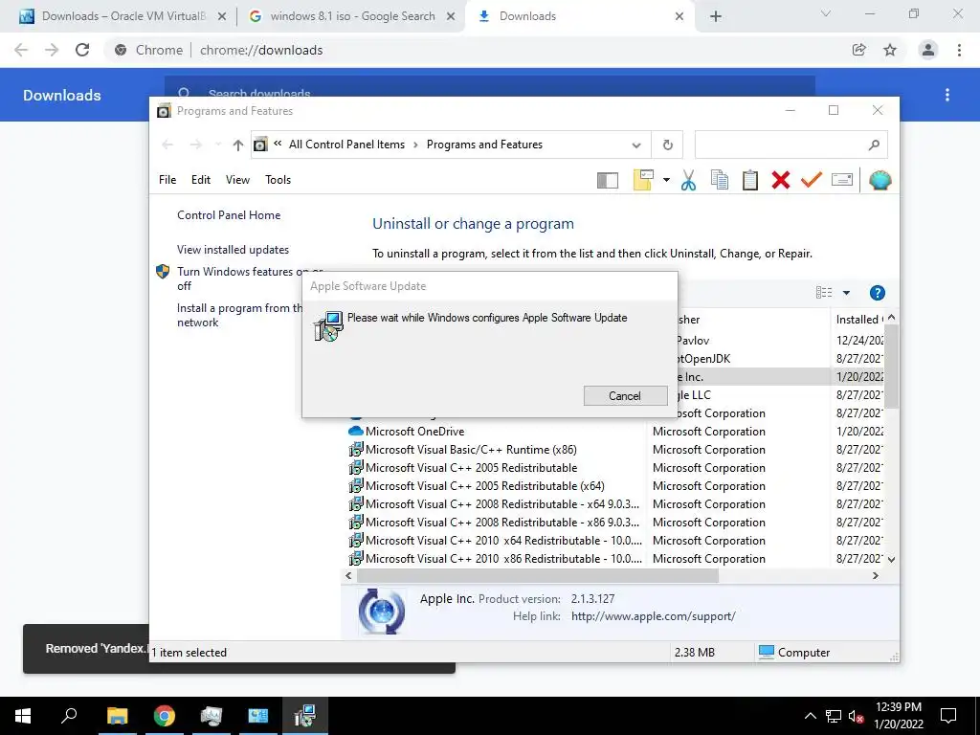Click the Classic Shell seashell settings icon
Viewport: 980px width, 735px height.
[x=880, y=180]
